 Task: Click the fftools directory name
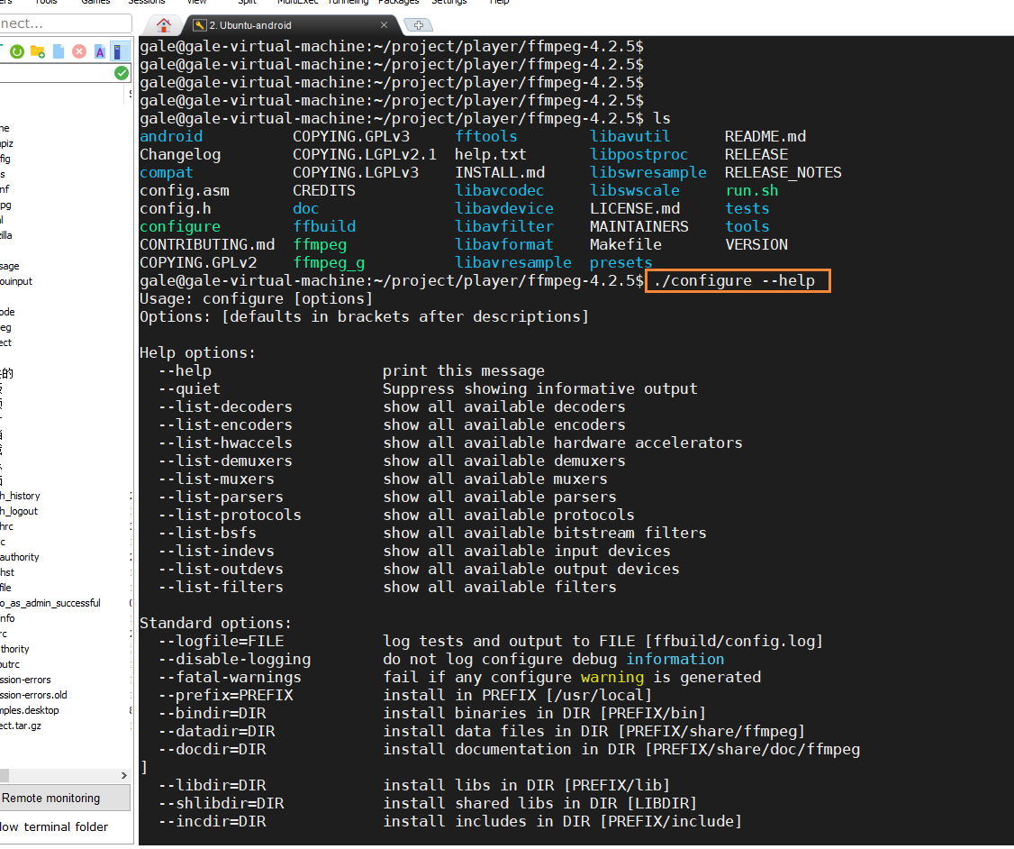[x=485, y=136]
